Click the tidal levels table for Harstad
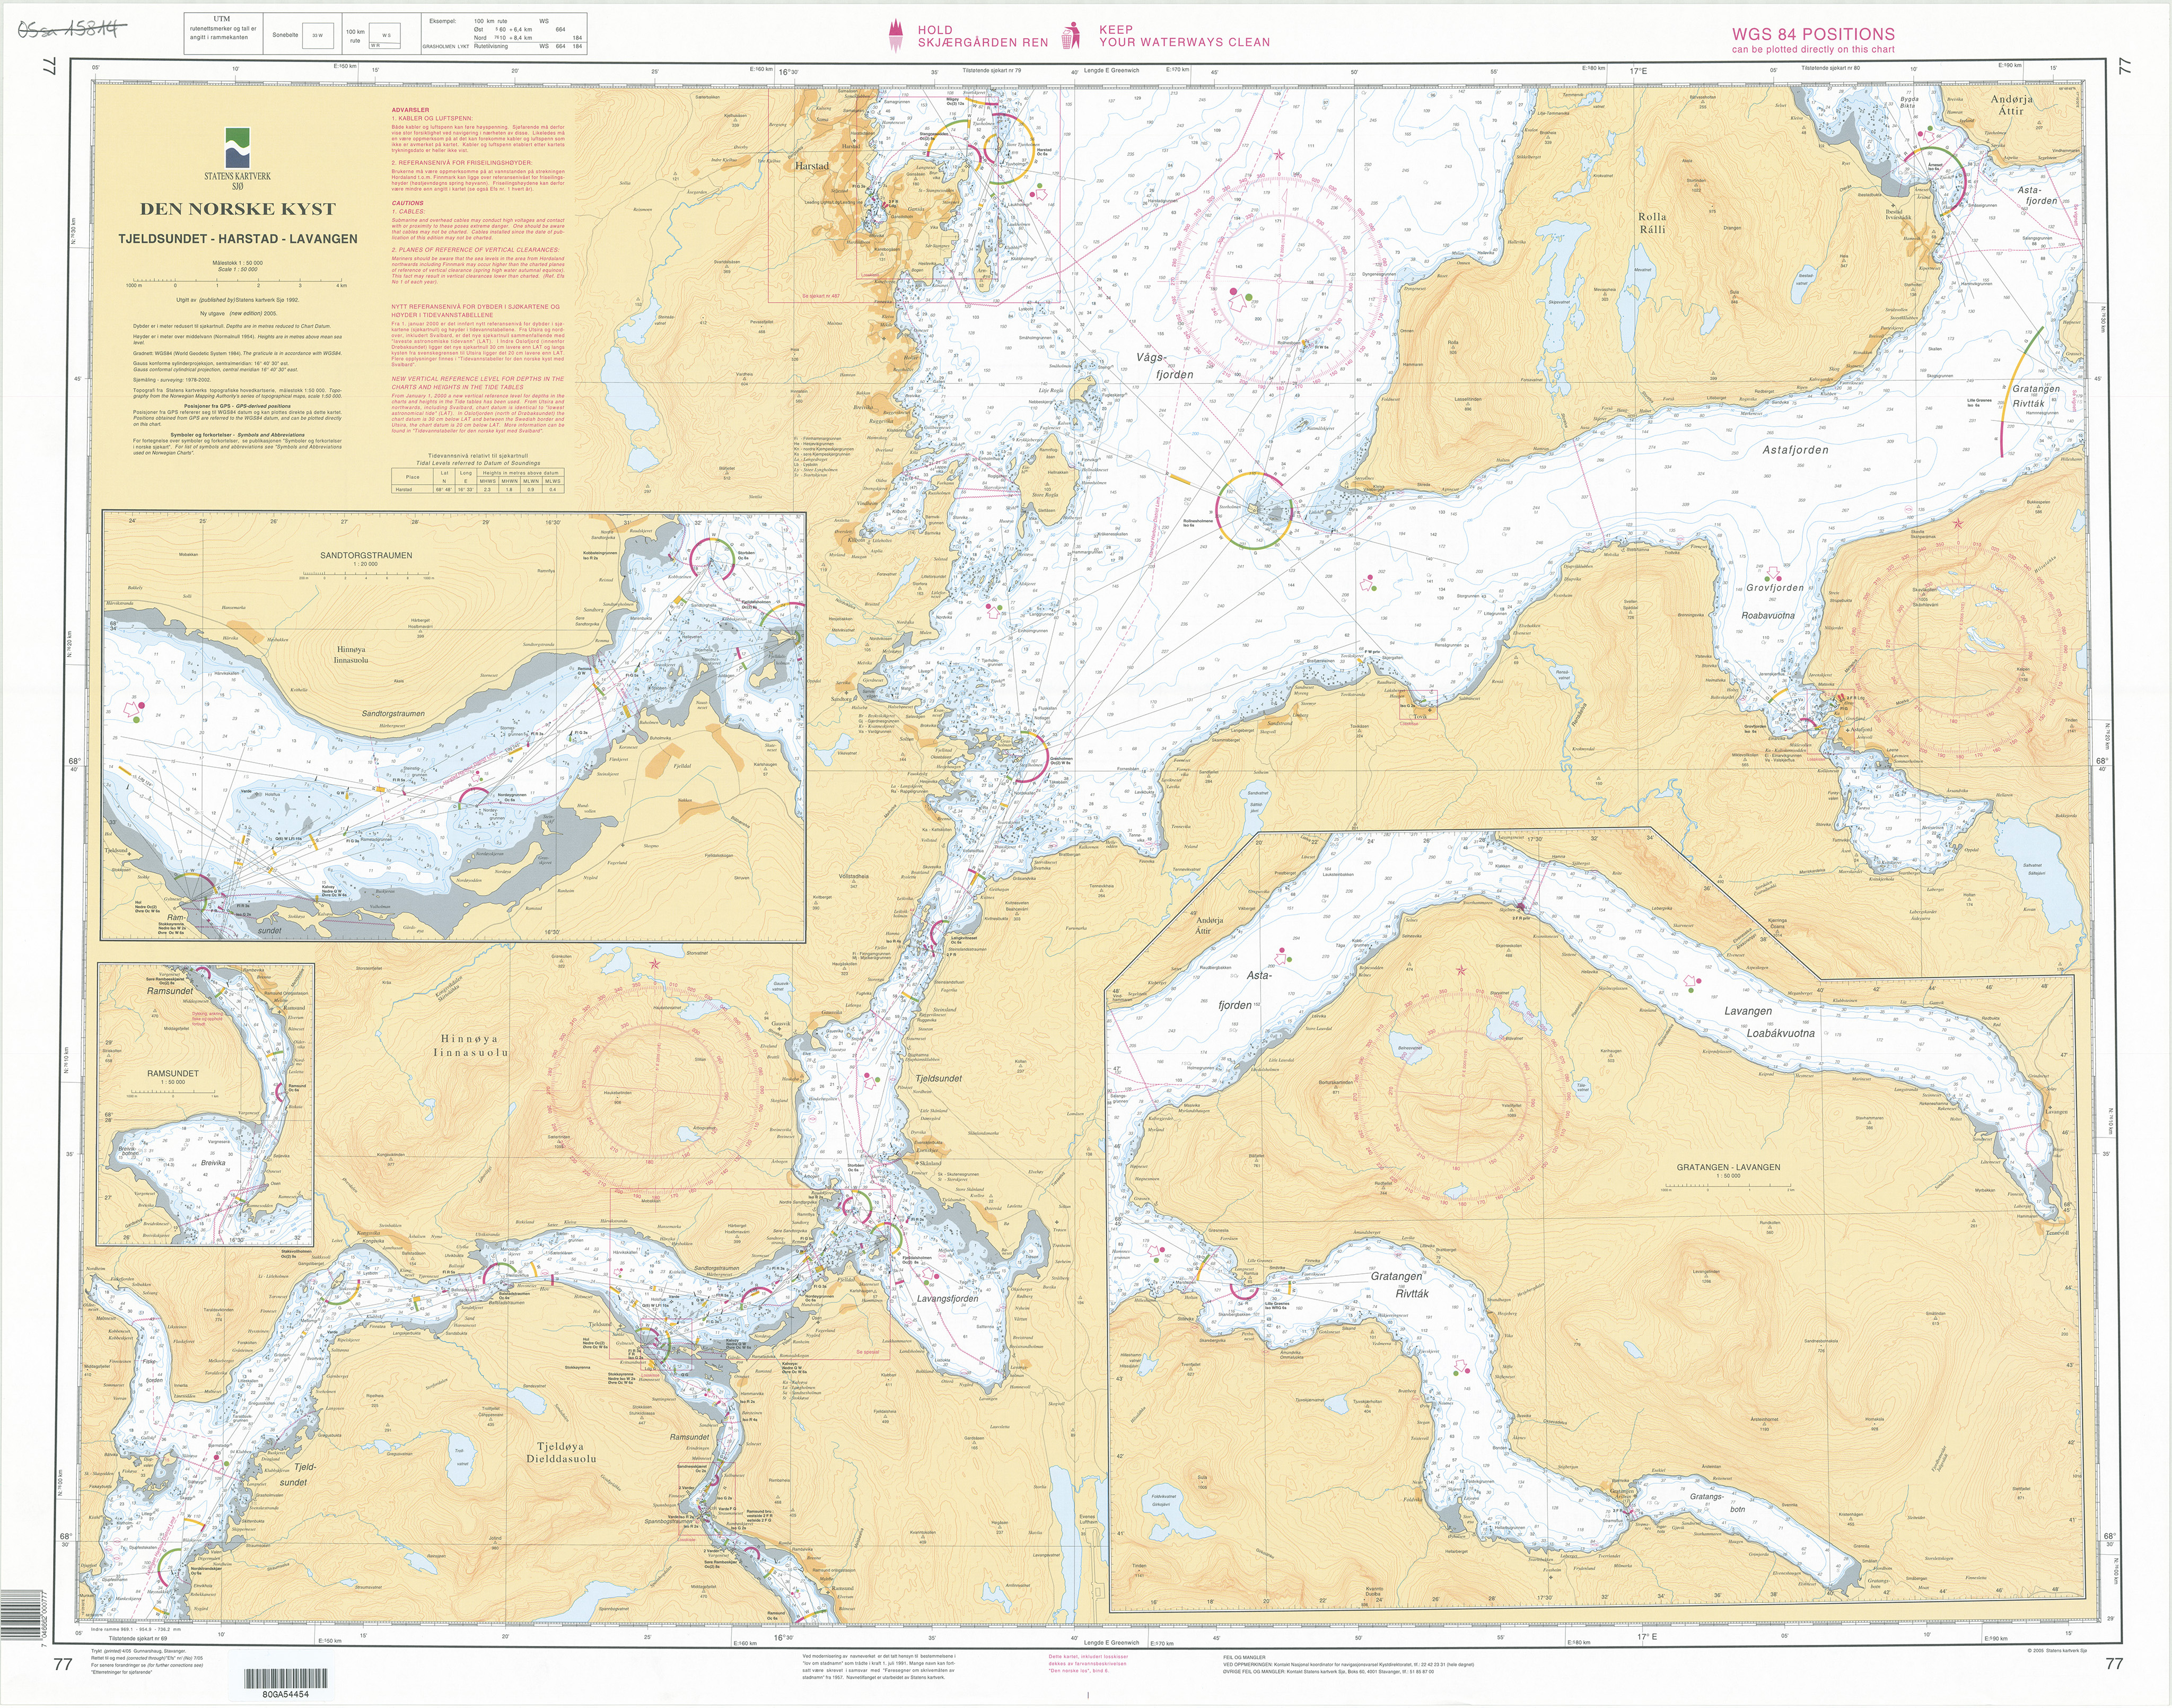The width and height of the screenshot is (2172, 1708). coord(477,480)
